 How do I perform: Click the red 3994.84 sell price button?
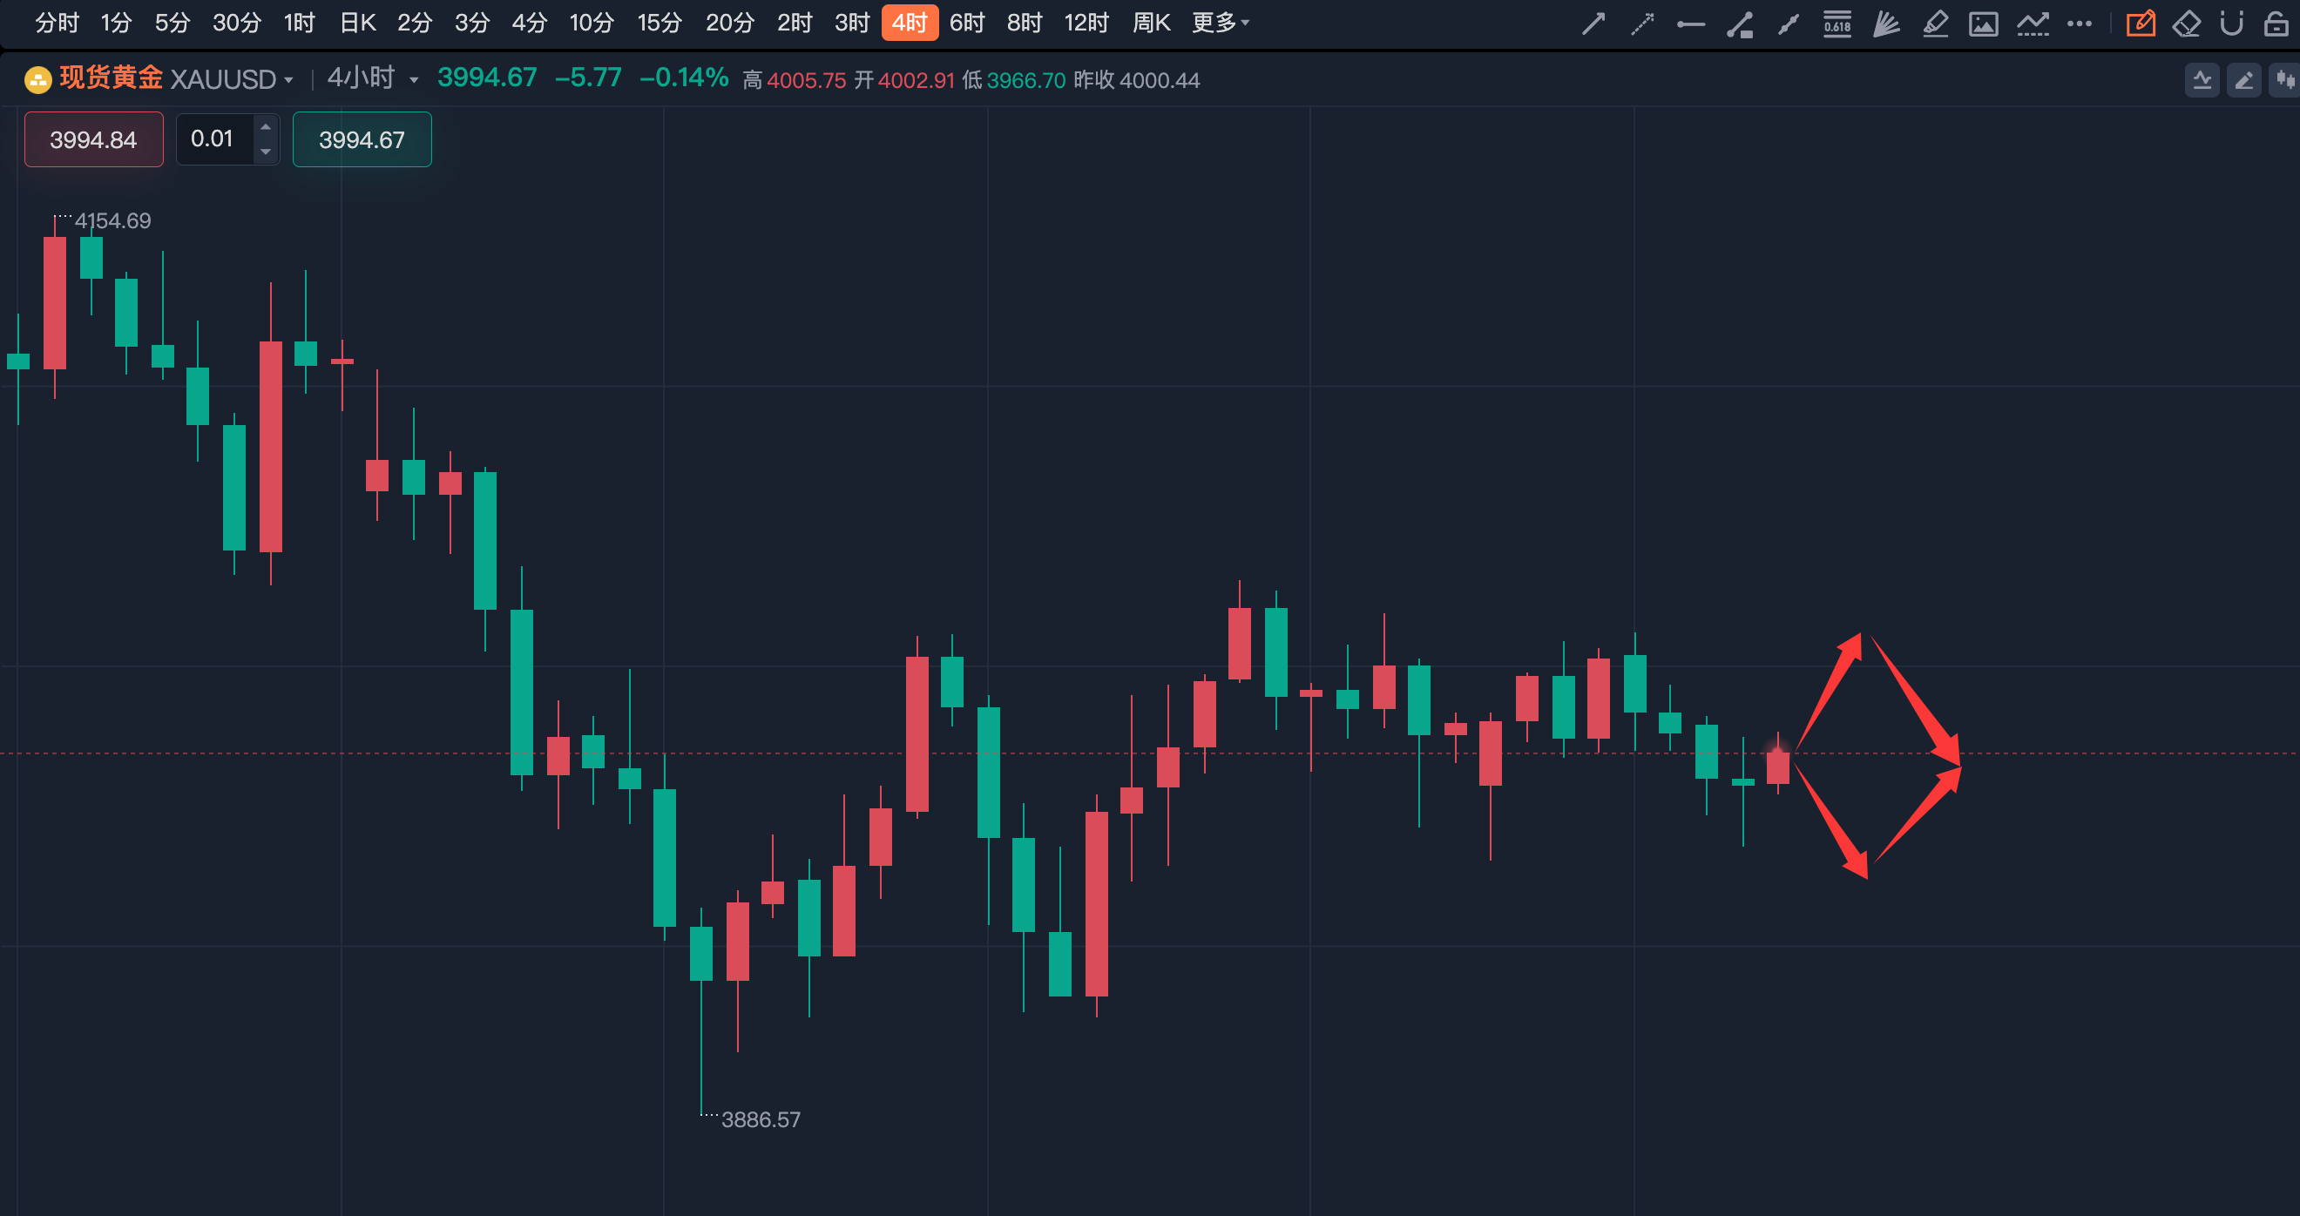(x=94, y=139)
